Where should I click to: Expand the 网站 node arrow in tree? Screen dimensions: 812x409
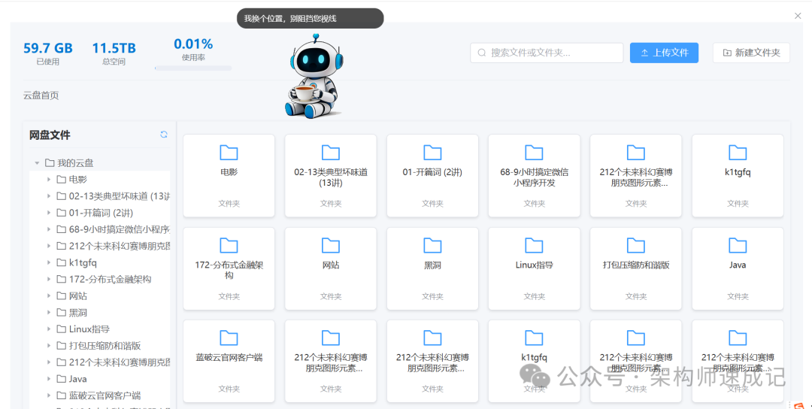49,295
